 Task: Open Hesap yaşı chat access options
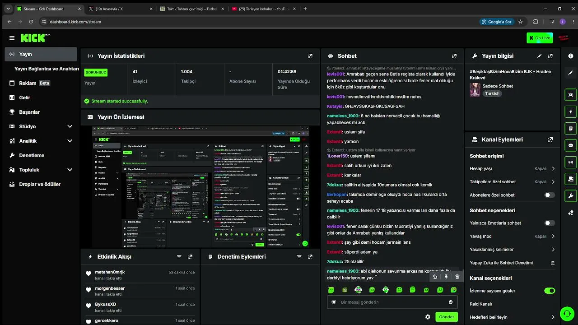coord(512,169)
